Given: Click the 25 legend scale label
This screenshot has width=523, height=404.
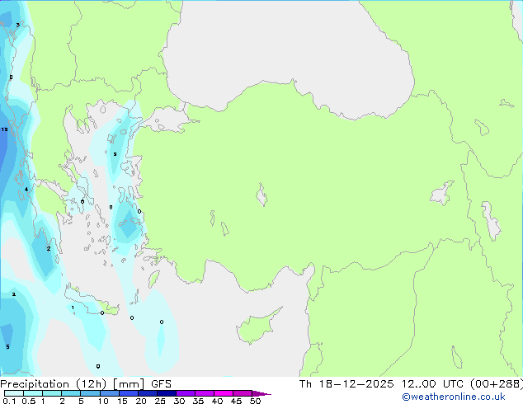Looking at the screenshot, I should point(160,401).
